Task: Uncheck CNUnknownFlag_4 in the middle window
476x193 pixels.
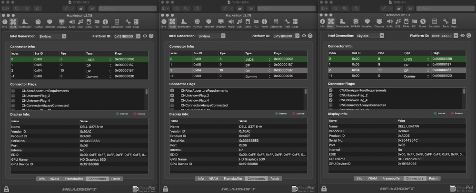Action: pos(172,100)
